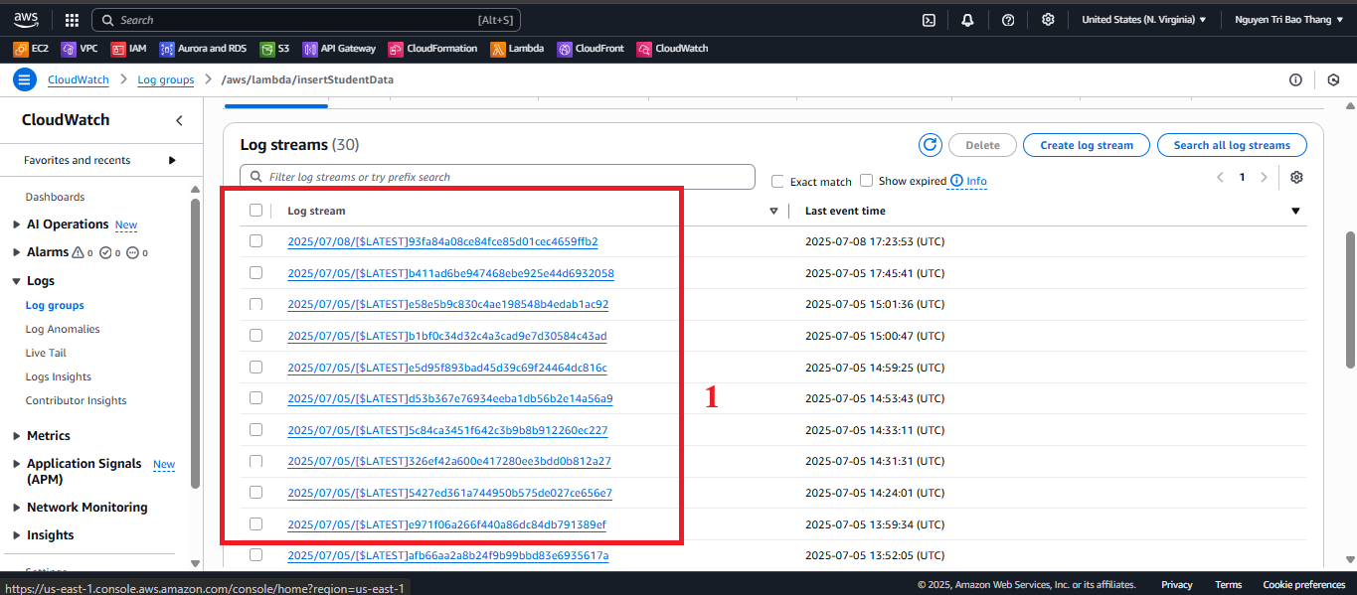Refresh the log streams list

(931, 145)
